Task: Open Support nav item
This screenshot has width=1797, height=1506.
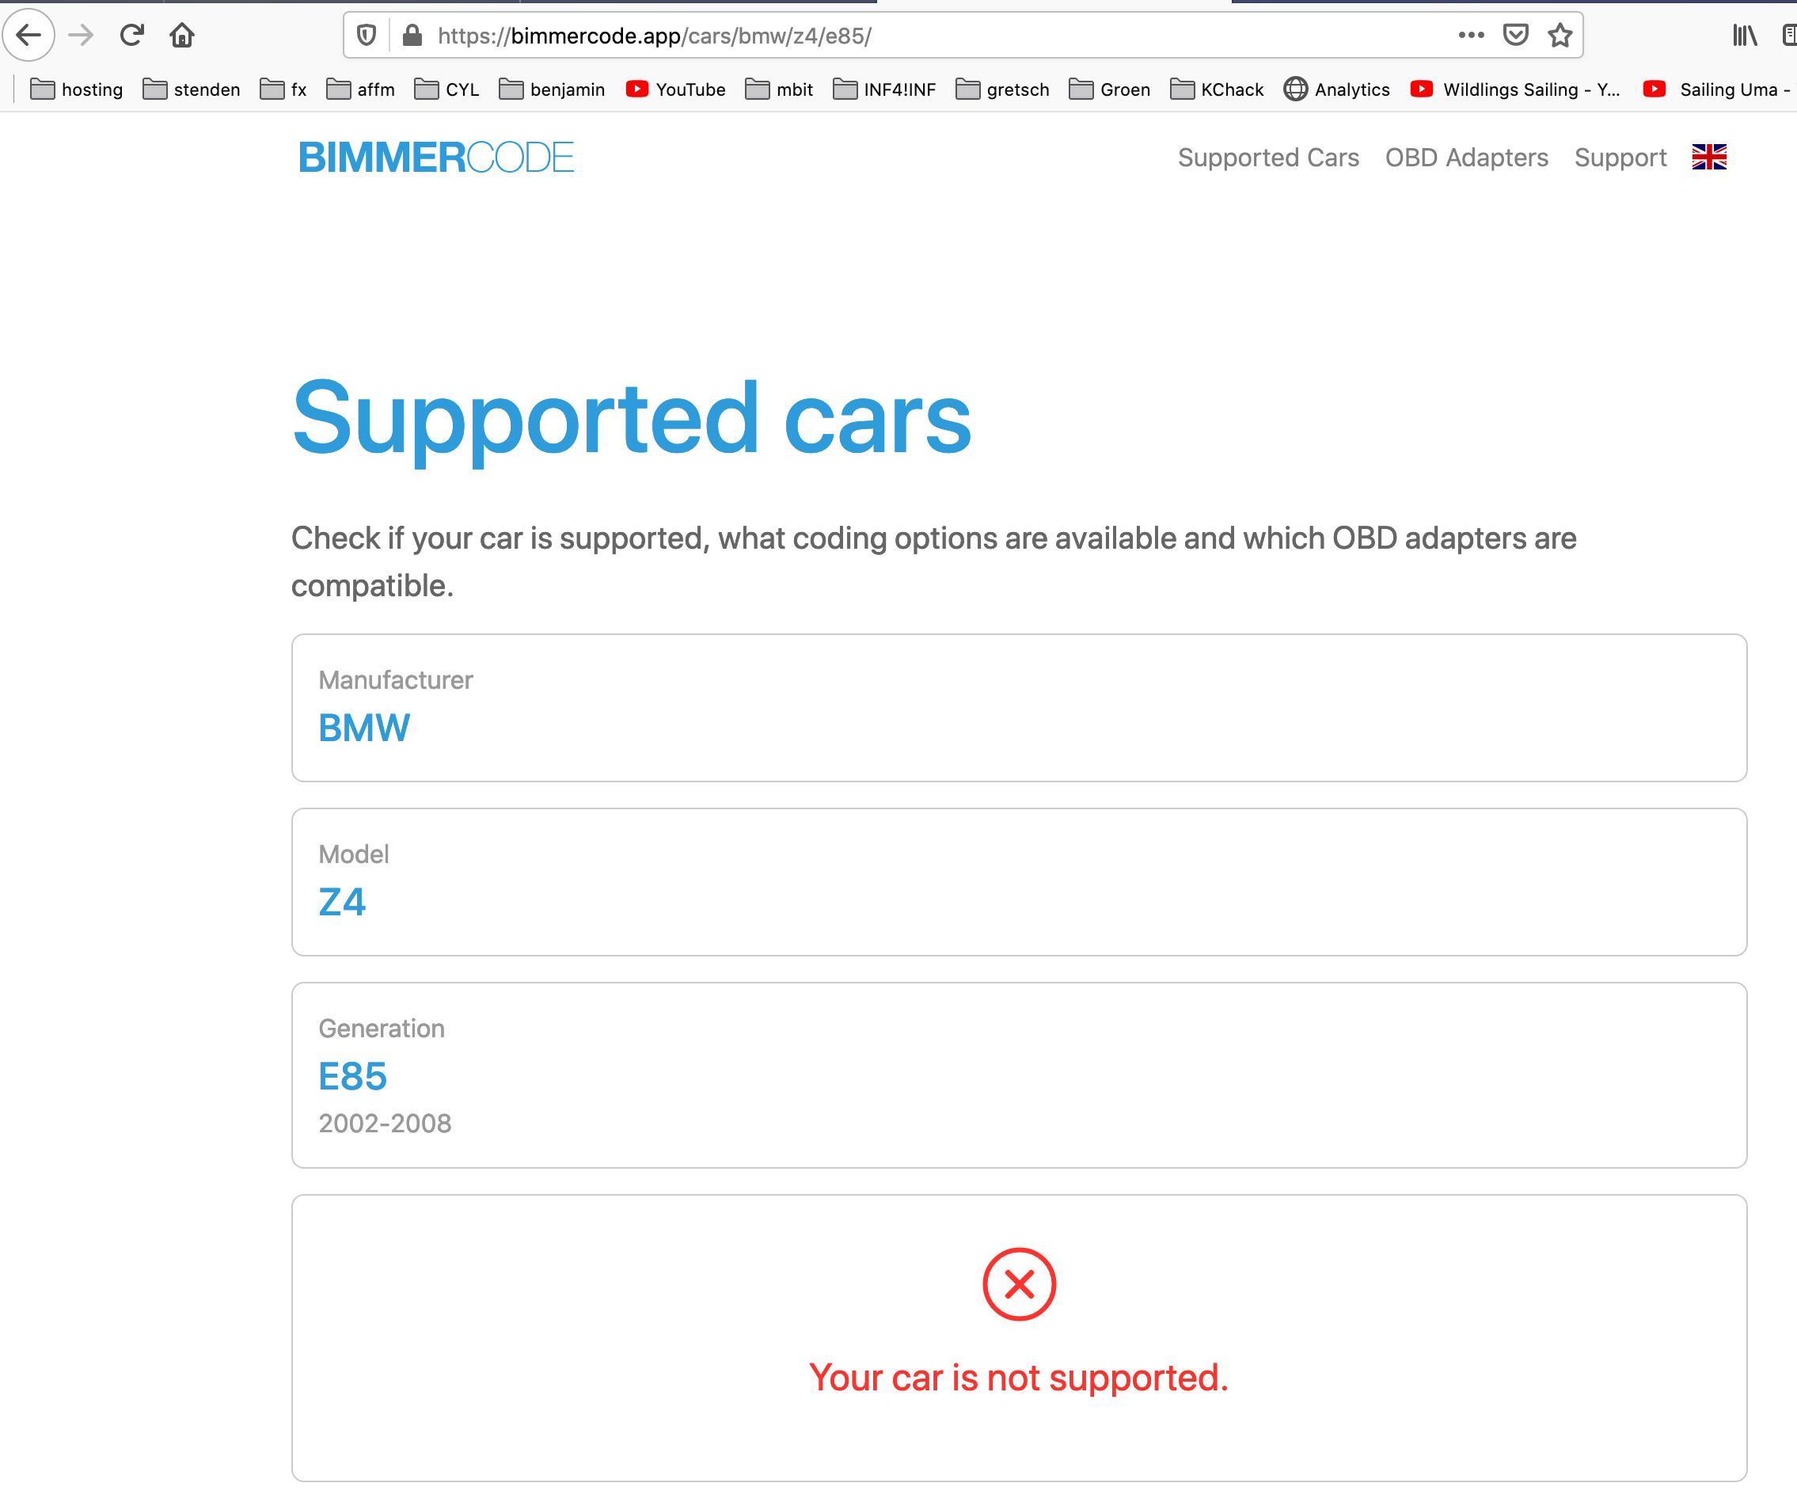Action: click(1620, 158)
